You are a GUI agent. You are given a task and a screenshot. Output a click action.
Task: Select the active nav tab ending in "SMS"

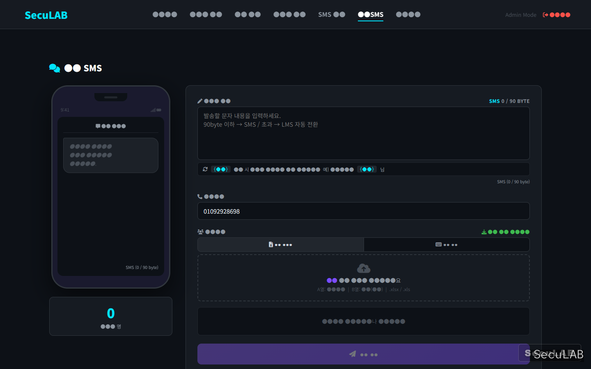[371, 14]
